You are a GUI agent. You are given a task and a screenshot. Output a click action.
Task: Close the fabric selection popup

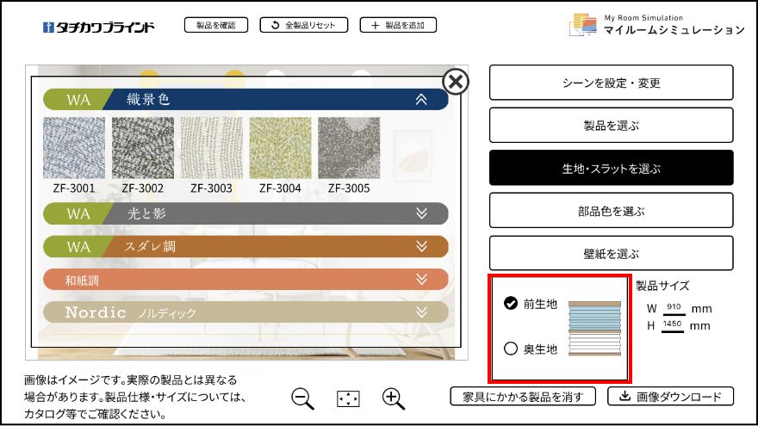[x=456, y=82]
